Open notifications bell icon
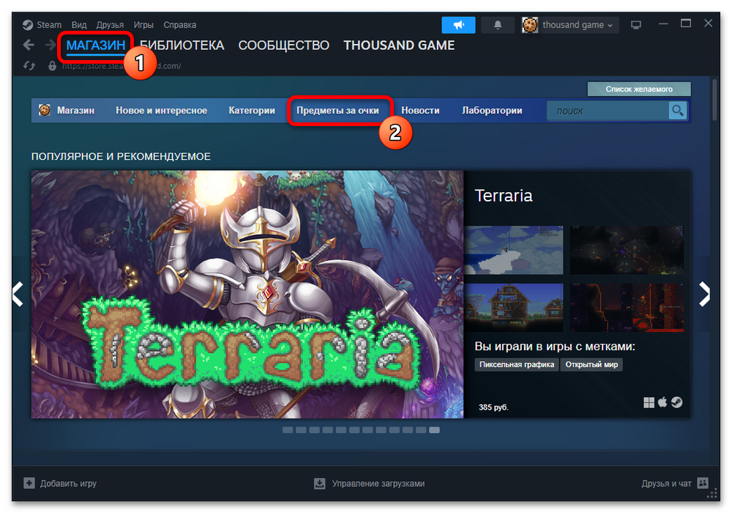732x513 pixels. (x=498, y=25)
